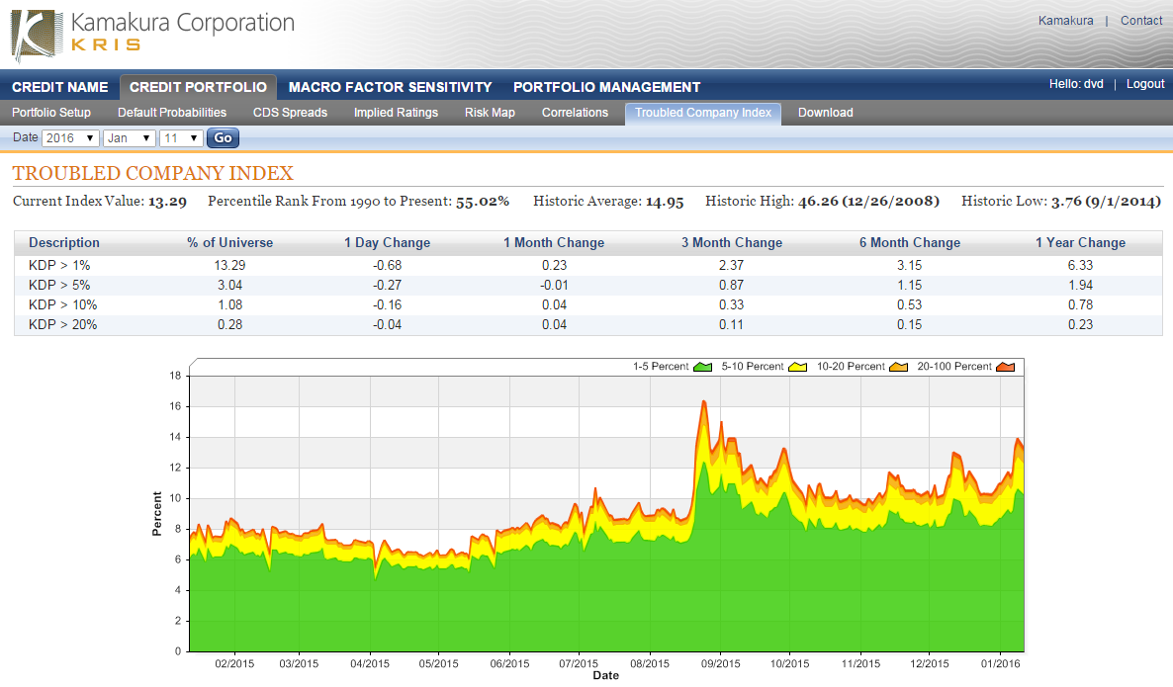This screenshot has height=687, width=1173.
Task: Open the CDS Spreads section
Action: [290, 113]
